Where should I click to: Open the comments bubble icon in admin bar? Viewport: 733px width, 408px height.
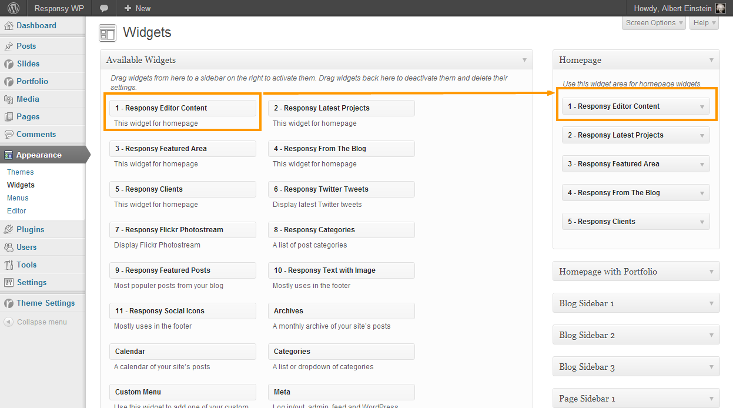(104, 8)
